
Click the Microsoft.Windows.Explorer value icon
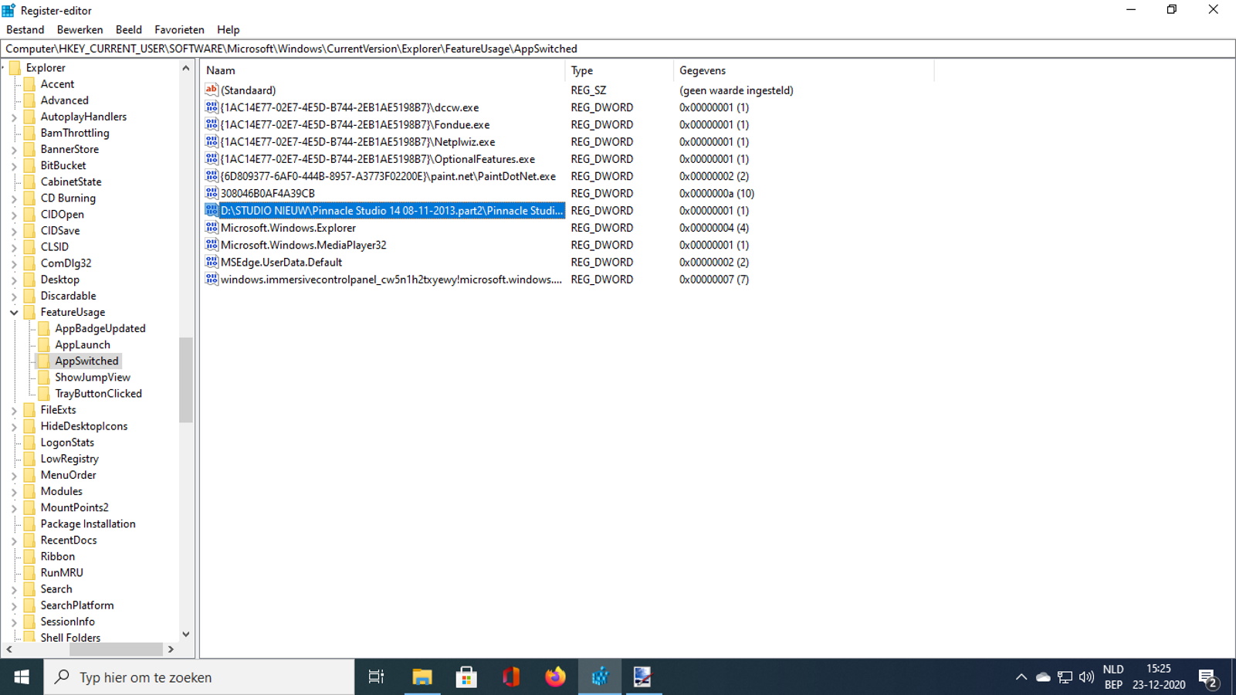coord(212,227)
